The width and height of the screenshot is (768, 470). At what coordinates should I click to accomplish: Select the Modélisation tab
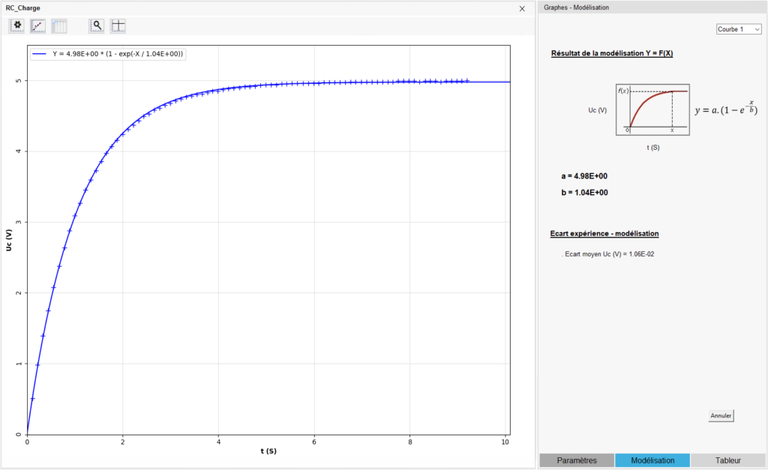(652, 460)
